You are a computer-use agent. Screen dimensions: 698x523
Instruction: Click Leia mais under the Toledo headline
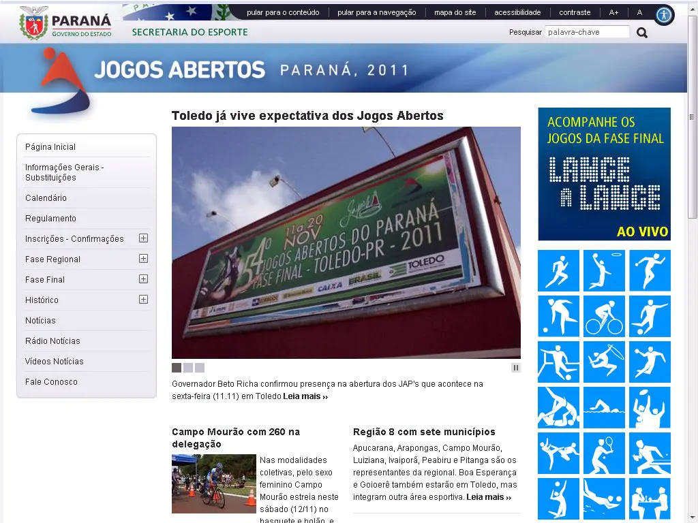click(305, 396)
